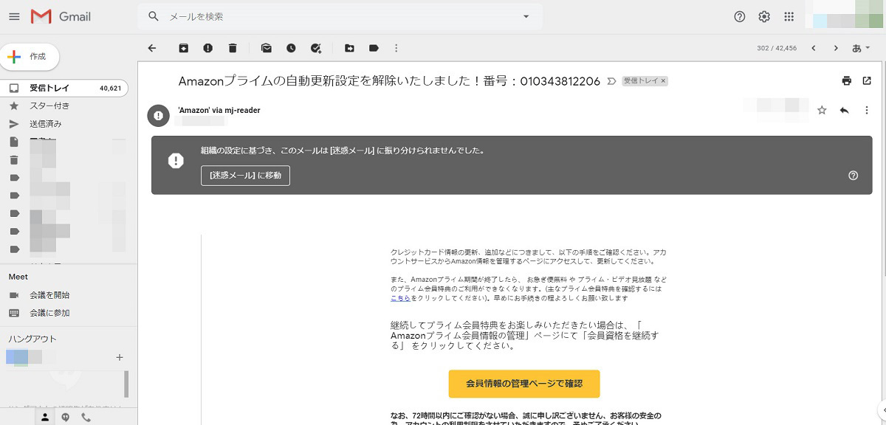Screen dimensions: 886x425
Task: Click the 302 / 42,456 message counter
Action: point(777,48)
